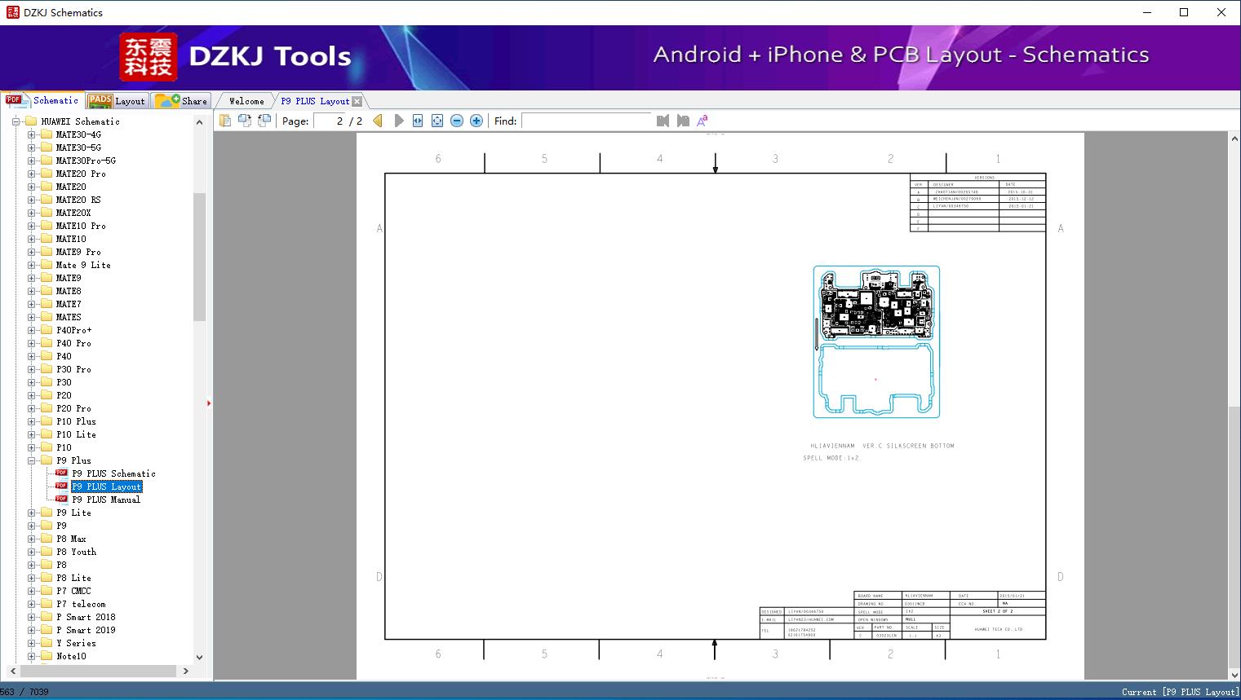
Task: Expand the MATE30-4G folder
Action: click(32, 134)
